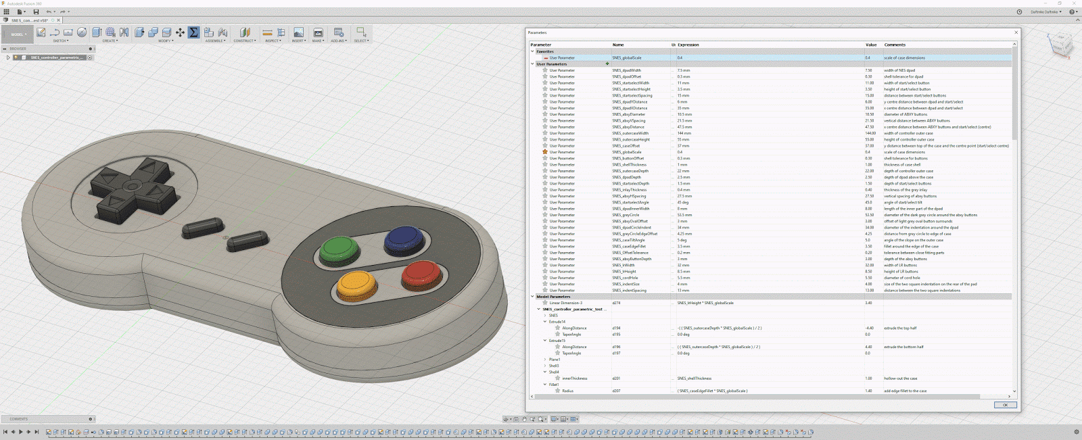The width and height of the screenshot is (1082, 440).
Task: Click the timeline settings gear icon
Action: click(1077, 432)
